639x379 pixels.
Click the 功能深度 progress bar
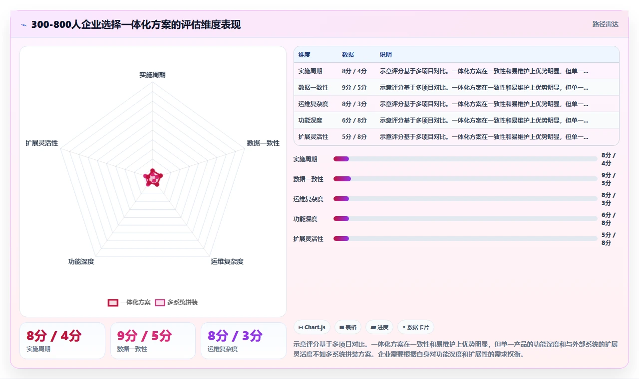coord(465,219)
